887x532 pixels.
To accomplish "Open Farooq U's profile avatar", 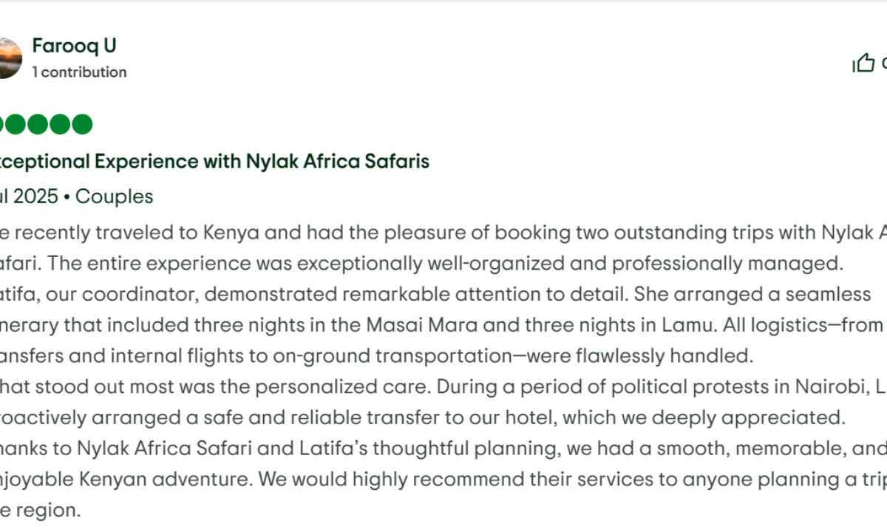I will [x=10, y=58].
